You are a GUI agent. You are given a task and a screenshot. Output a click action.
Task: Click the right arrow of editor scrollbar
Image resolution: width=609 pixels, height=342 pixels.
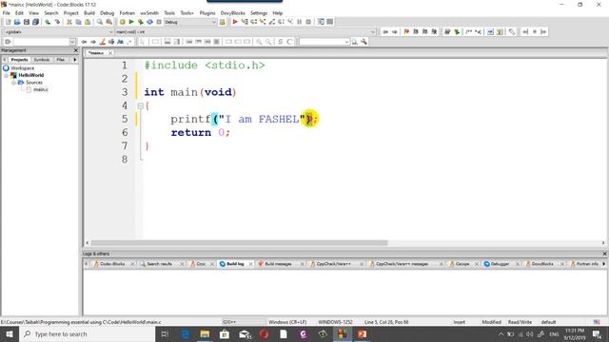tap(603, 243)
